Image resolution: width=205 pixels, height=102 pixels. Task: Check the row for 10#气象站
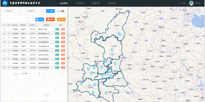click(x=4, y=68)
